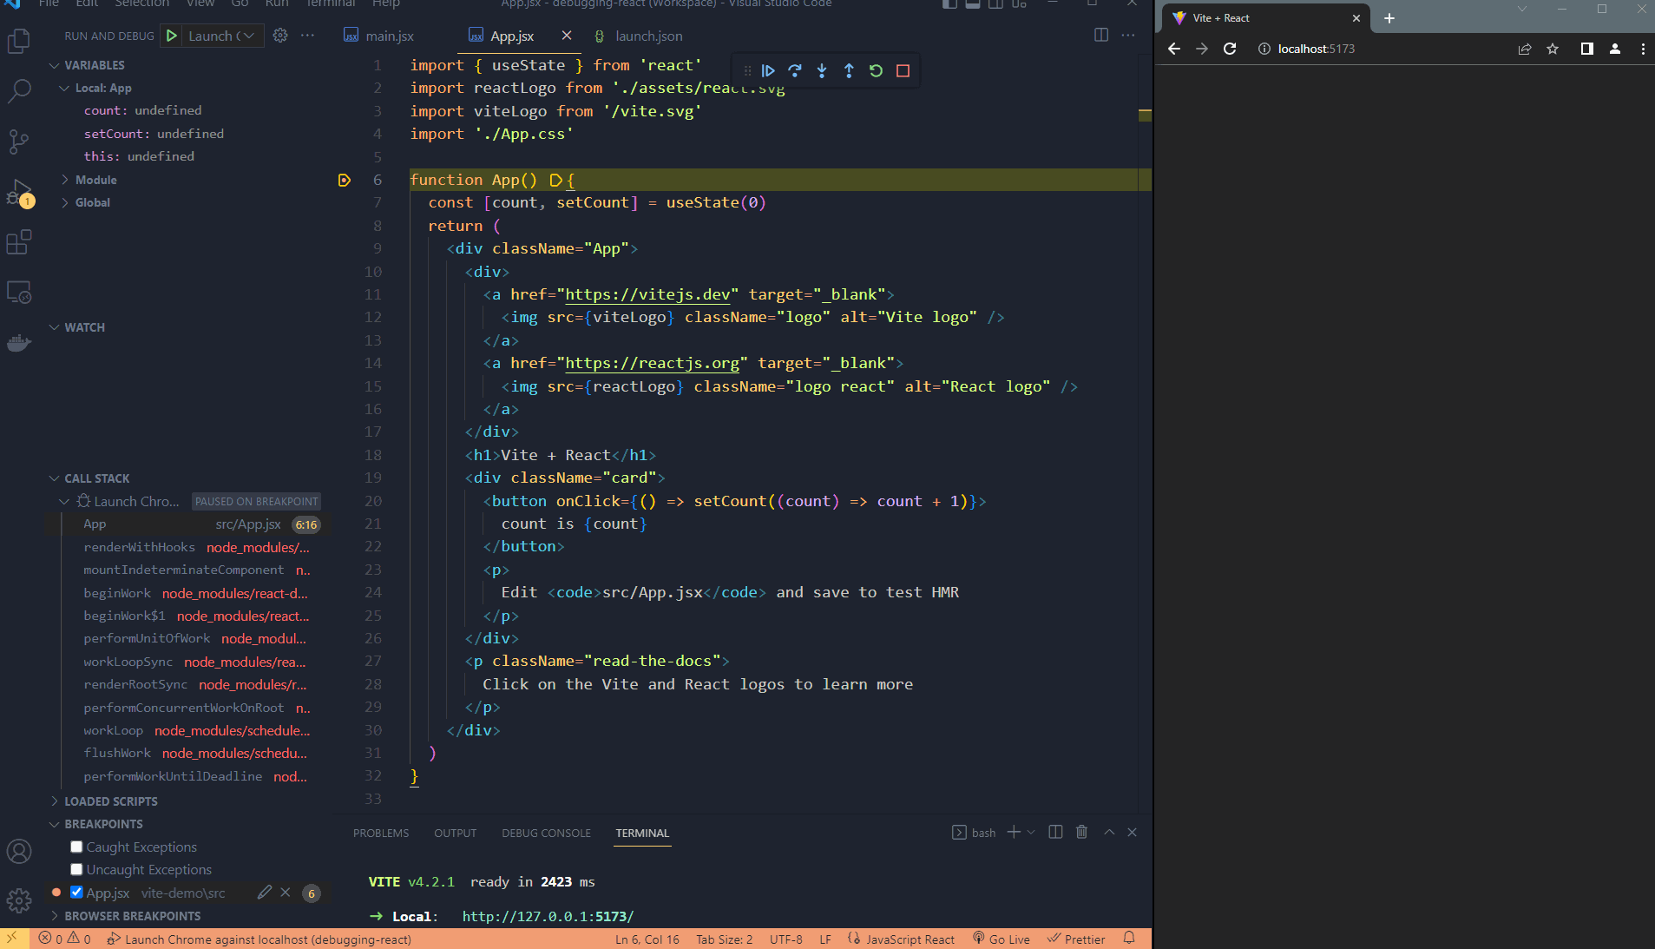The image size is (1655, 949).
Task: Open Manage gear in activity bar
Action: (19, 900)
